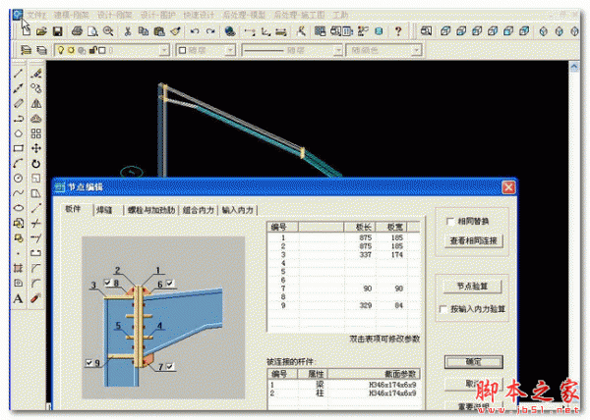This screenshot has width=590, height=420.
Task: Select the Text tool letter A
Action: [x=18, y=298]
